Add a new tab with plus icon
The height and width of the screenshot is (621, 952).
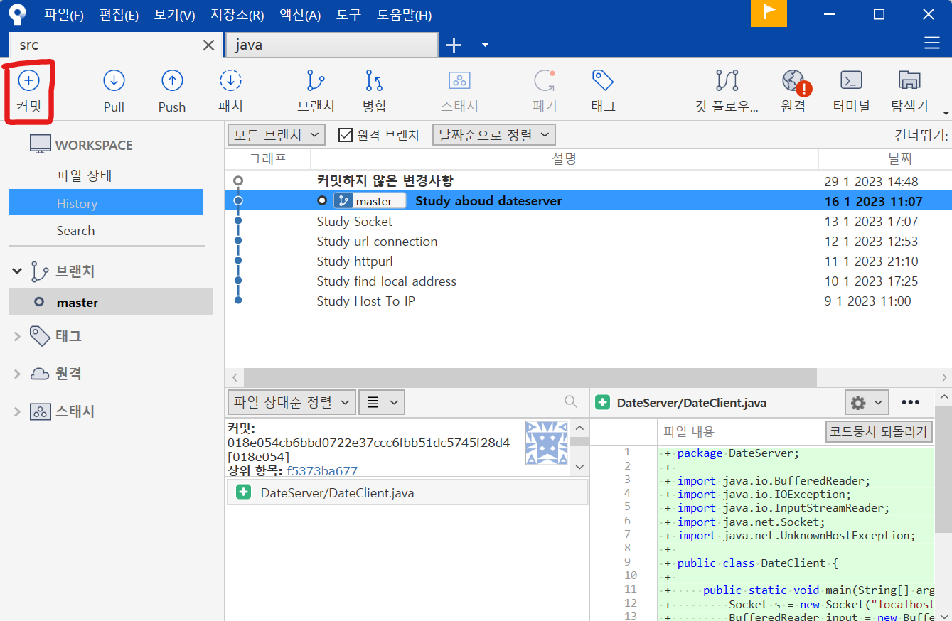click(x=454, y=45)
